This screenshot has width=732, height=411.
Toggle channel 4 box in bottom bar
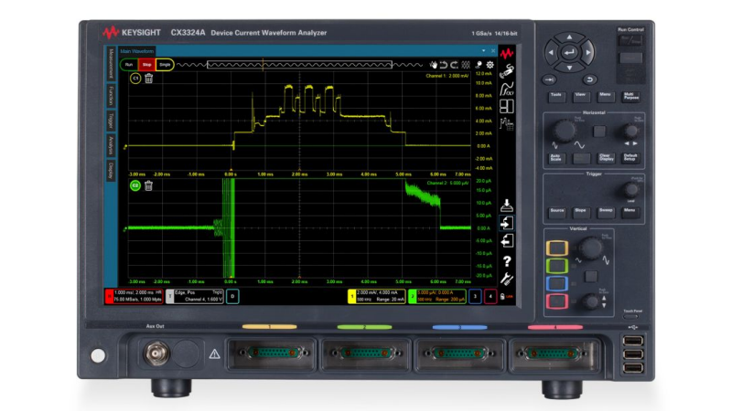pyautogui.click(x=490, y=296)
